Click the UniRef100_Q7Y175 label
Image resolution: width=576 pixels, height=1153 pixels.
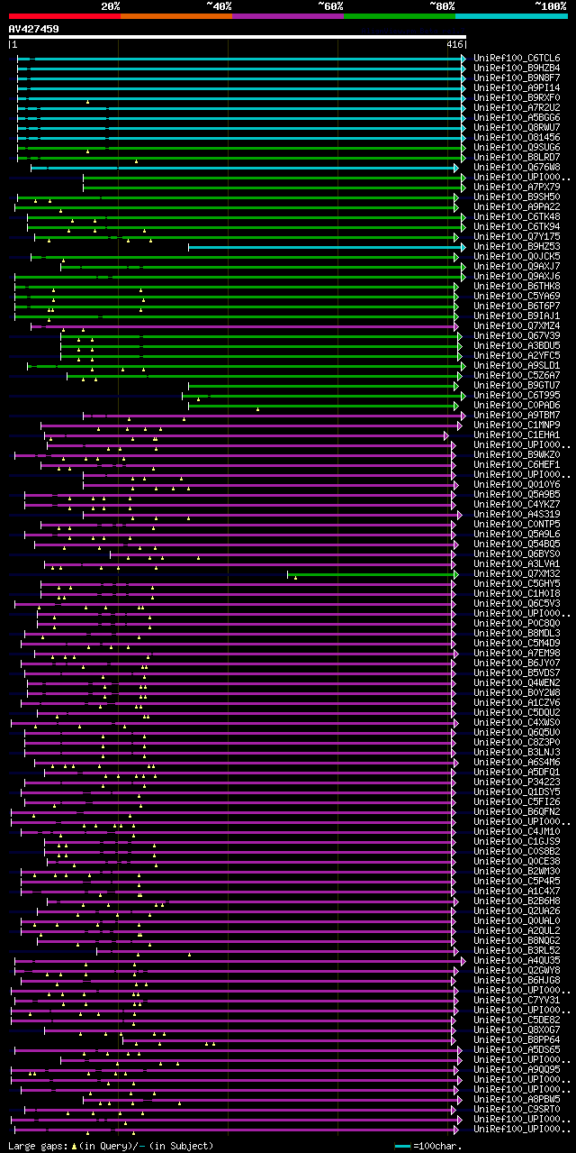click(x=516, y=236)
